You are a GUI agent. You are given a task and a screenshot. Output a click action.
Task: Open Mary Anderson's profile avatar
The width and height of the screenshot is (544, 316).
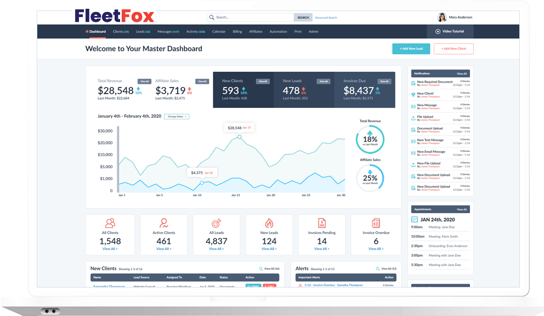pyautogui.click(x=441, y=17)
